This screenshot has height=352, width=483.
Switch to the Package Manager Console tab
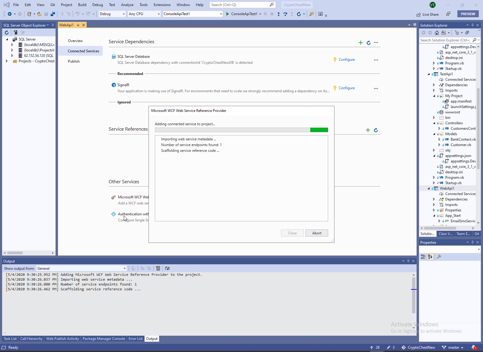pos(104,339)
